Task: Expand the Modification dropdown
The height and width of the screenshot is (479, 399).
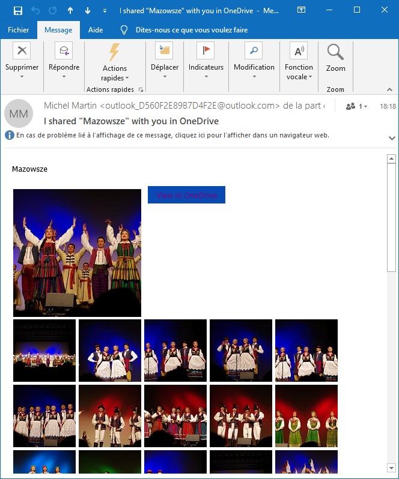Action: (x=254, y=76)
